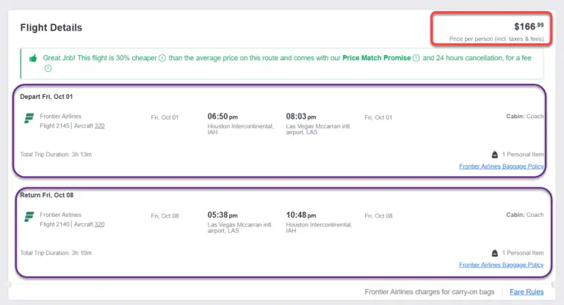
Task: Click Frontier Airlines logo on return flight
Action: 29,216
